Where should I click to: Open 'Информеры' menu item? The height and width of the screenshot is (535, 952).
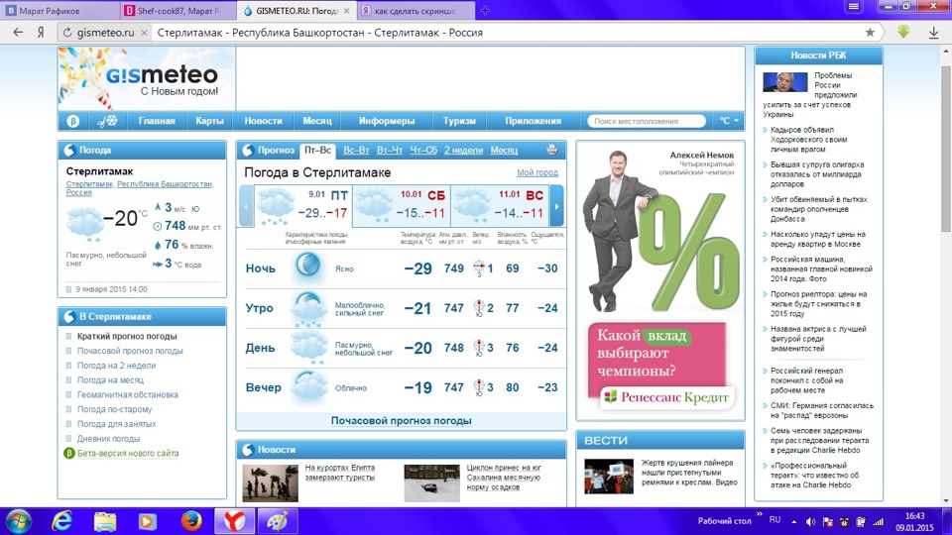click(x=387, y=121)
